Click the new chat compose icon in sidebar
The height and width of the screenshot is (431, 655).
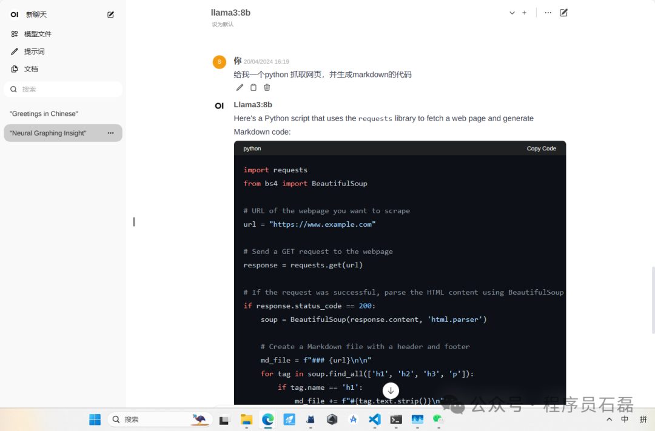[110, 15]
